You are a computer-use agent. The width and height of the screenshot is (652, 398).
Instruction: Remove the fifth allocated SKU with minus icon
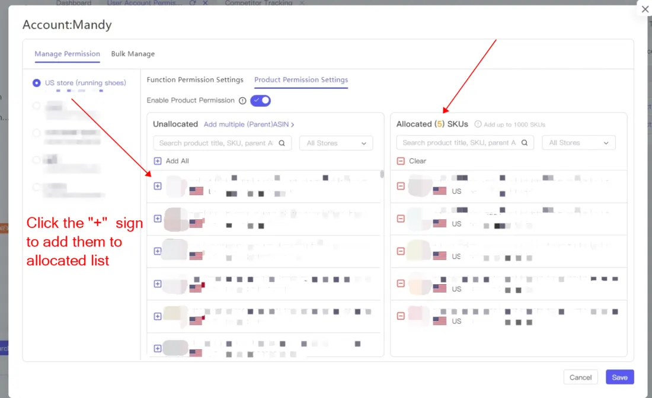coord(401,316)
